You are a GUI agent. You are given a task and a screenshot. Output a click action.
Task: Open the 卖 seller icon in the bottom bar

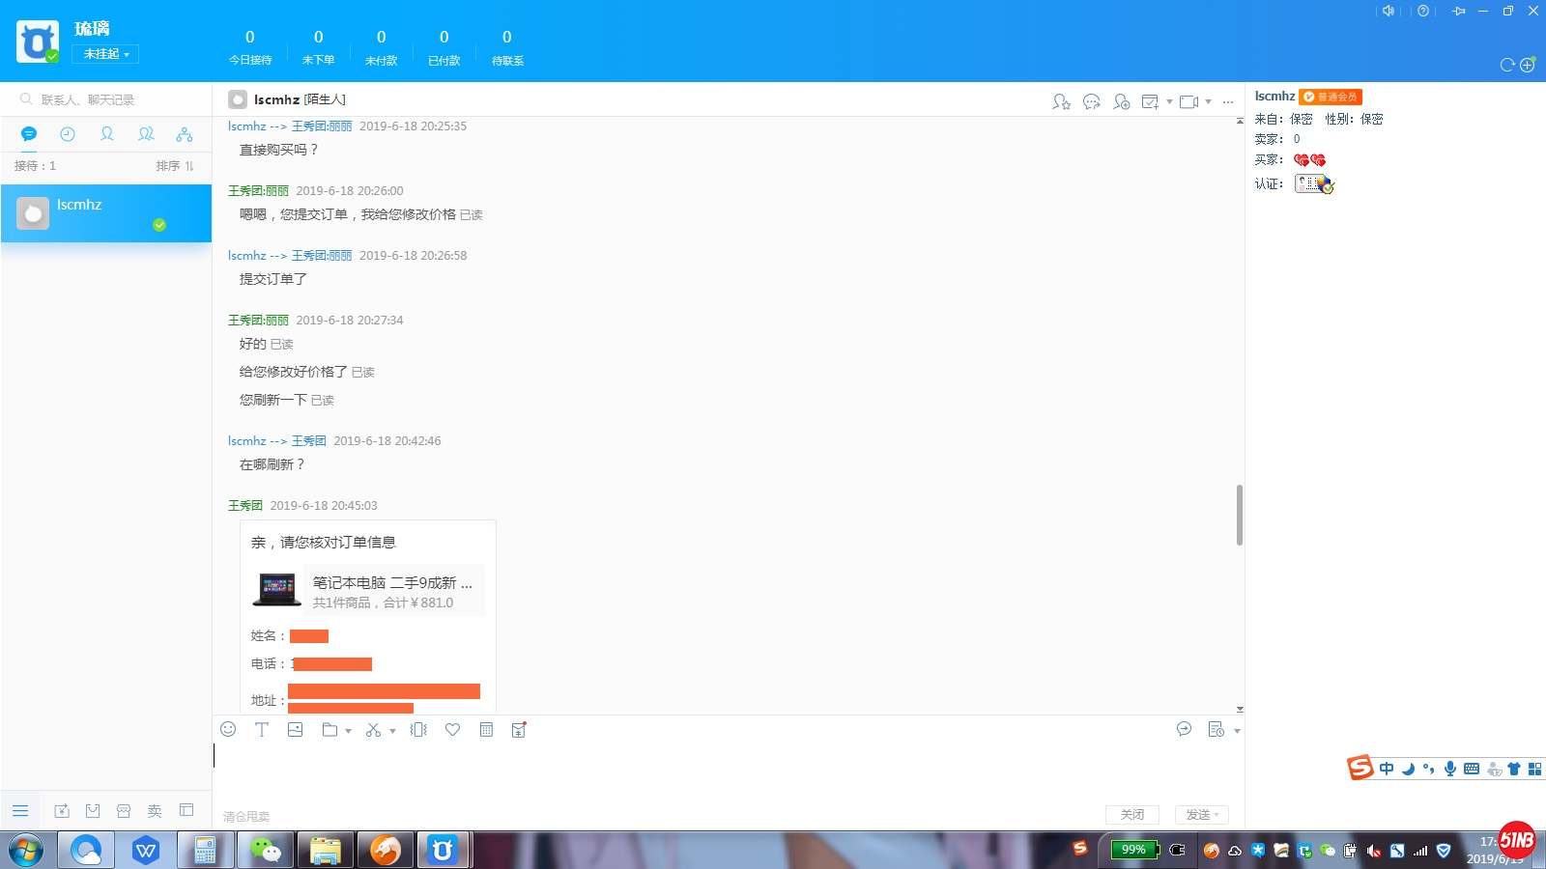[x=155, y=811]
